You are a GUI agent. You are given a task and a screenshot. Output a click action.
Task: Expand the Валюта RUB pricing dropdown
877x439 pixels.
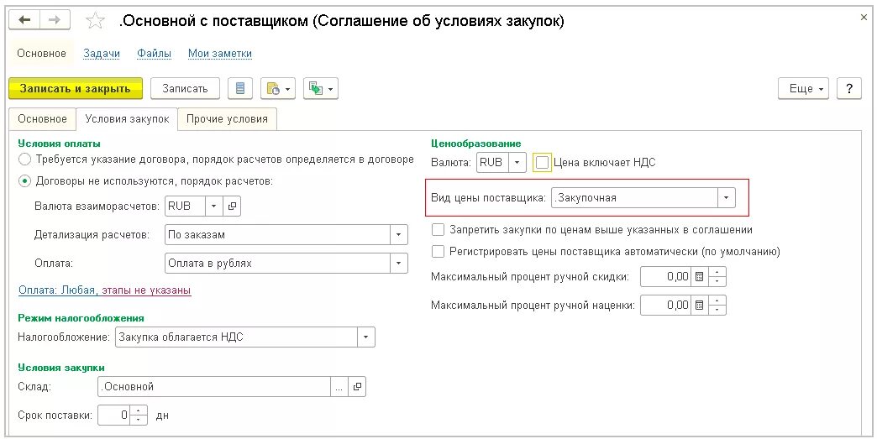click(x=517, y=163)
